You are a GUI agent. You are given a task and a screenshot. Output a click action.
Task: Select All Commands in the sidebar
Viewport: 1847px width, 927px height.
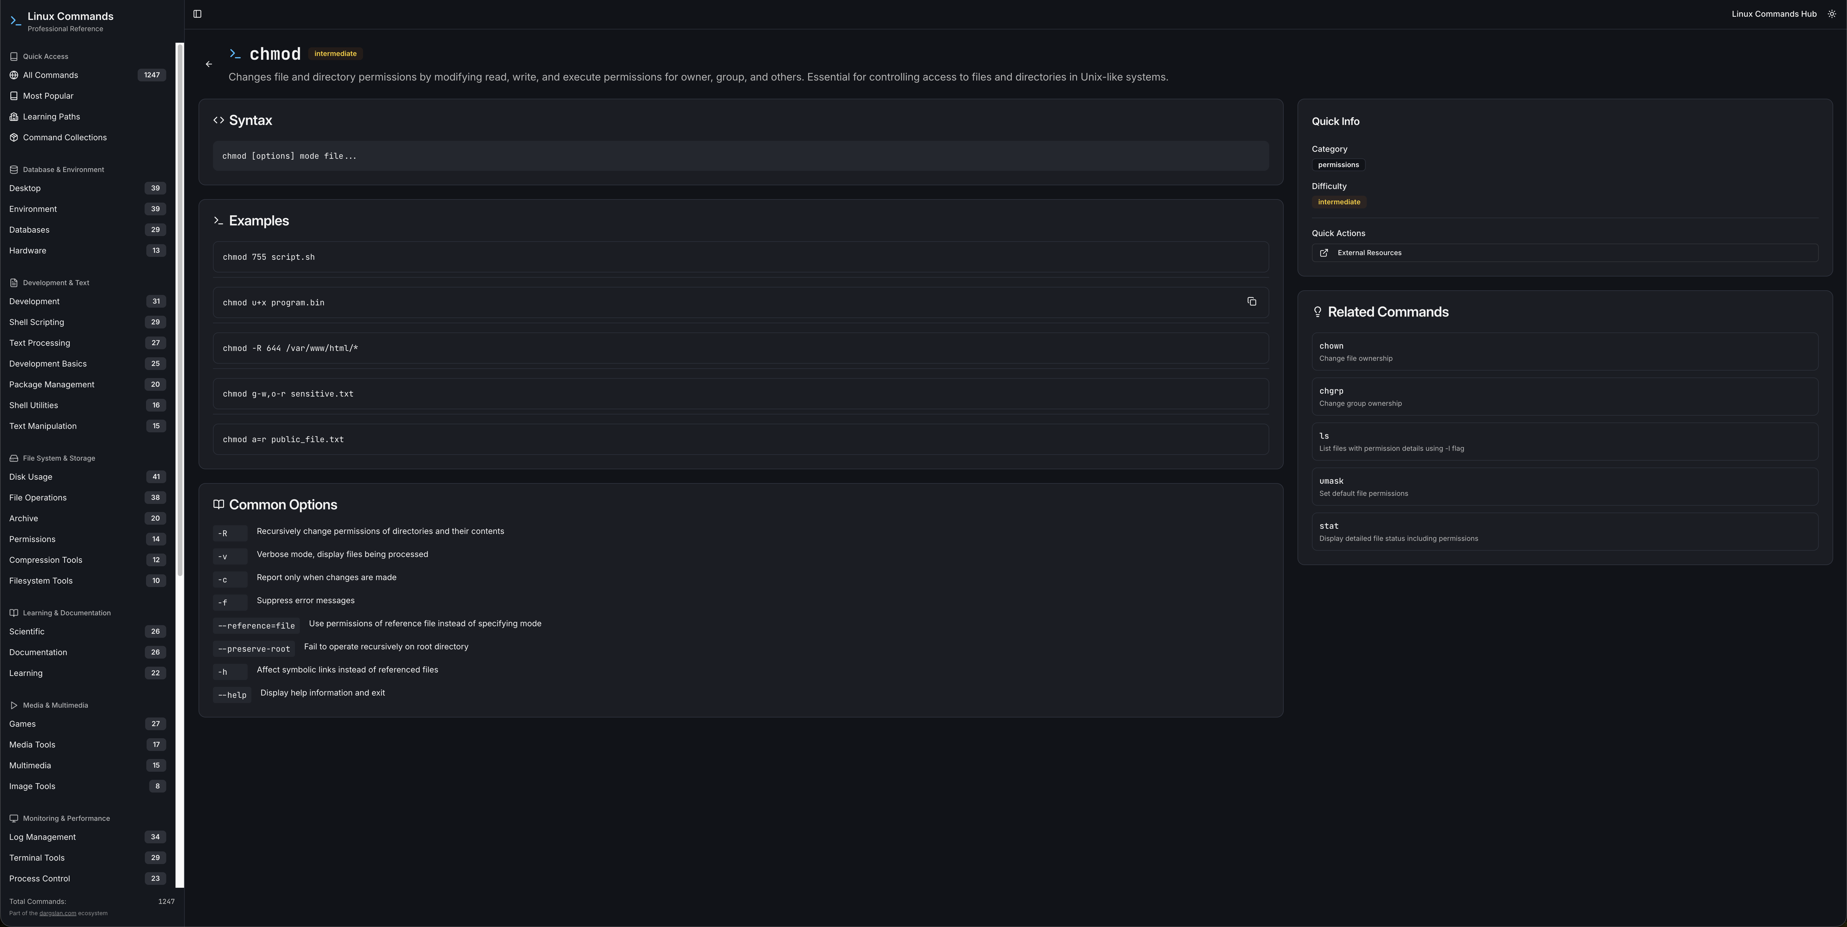click(50, 74)
